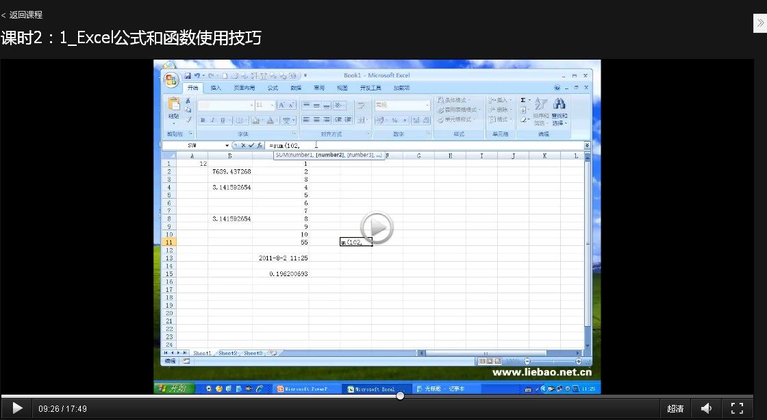Click the Cancel X beside formula bar

(243, 145)
